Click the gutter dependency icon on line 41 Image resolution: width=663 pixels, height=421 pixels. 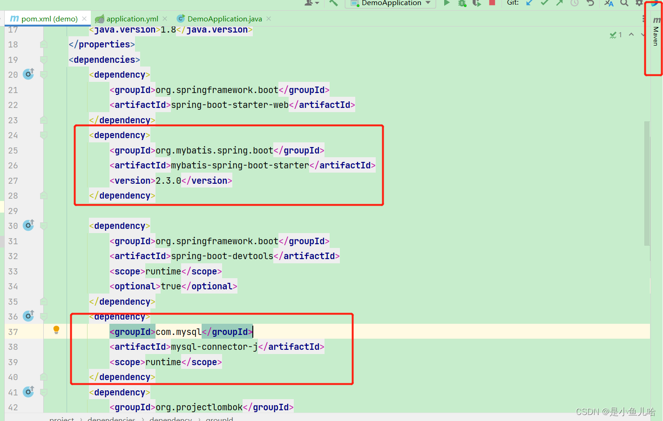(x=29, y=392)
